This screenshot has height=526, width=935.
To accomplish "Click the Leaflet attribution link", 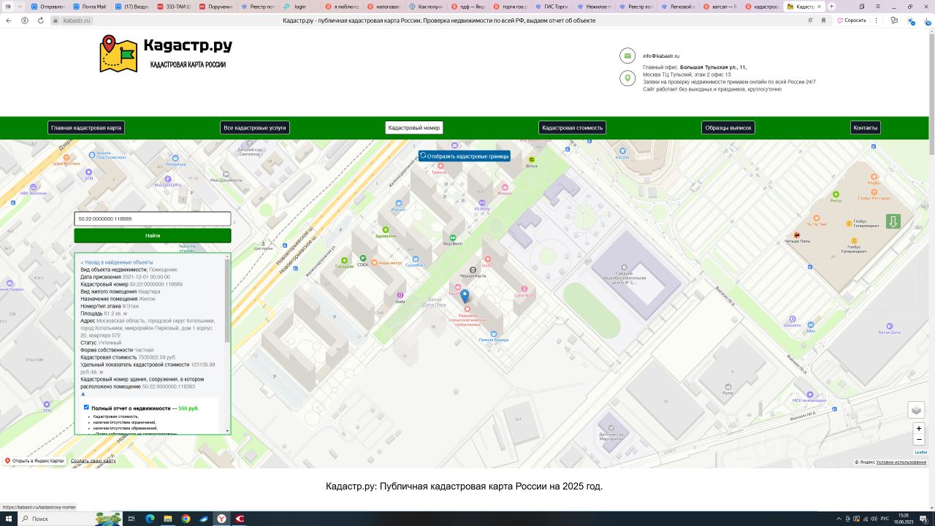I will click(x=920, y=452).
